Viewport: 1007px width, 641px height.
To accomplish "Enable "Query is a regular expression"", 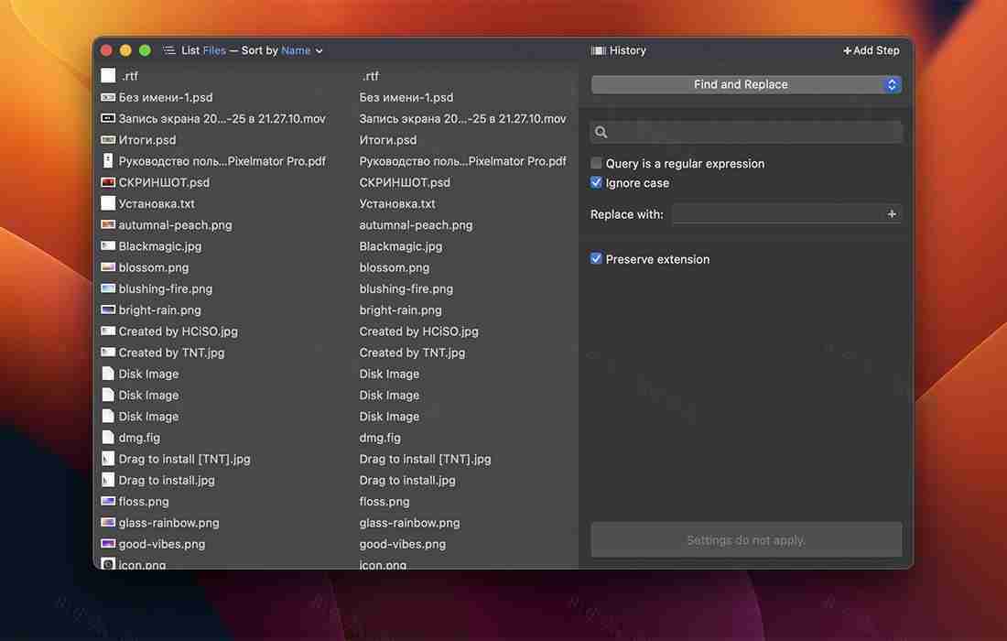I will pyautogui.click(x=596, y=163).
